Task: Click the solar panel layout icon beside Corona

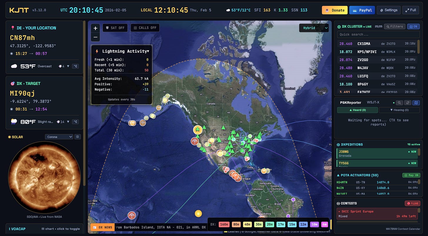Action: (78, 137)
